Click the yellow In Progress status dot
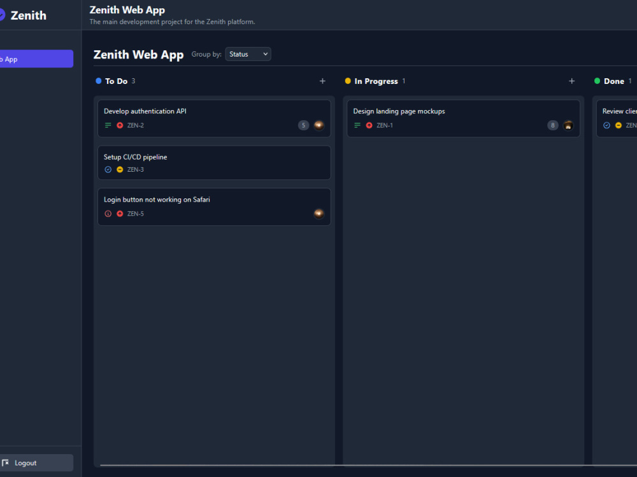The height and width of the screenshot is (477, 637). (x=348, y=81)
